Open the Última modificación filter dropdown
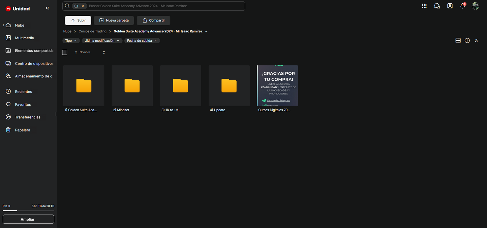487x228 pixels. (102, 41)
